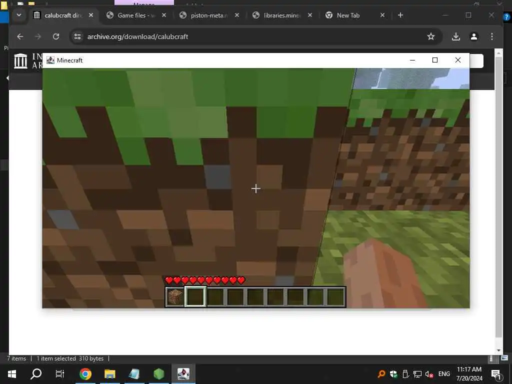The width and height of the screenshot is (512, 384).
Task: Click the ENG language indicator
Action: tap(444, 374)
